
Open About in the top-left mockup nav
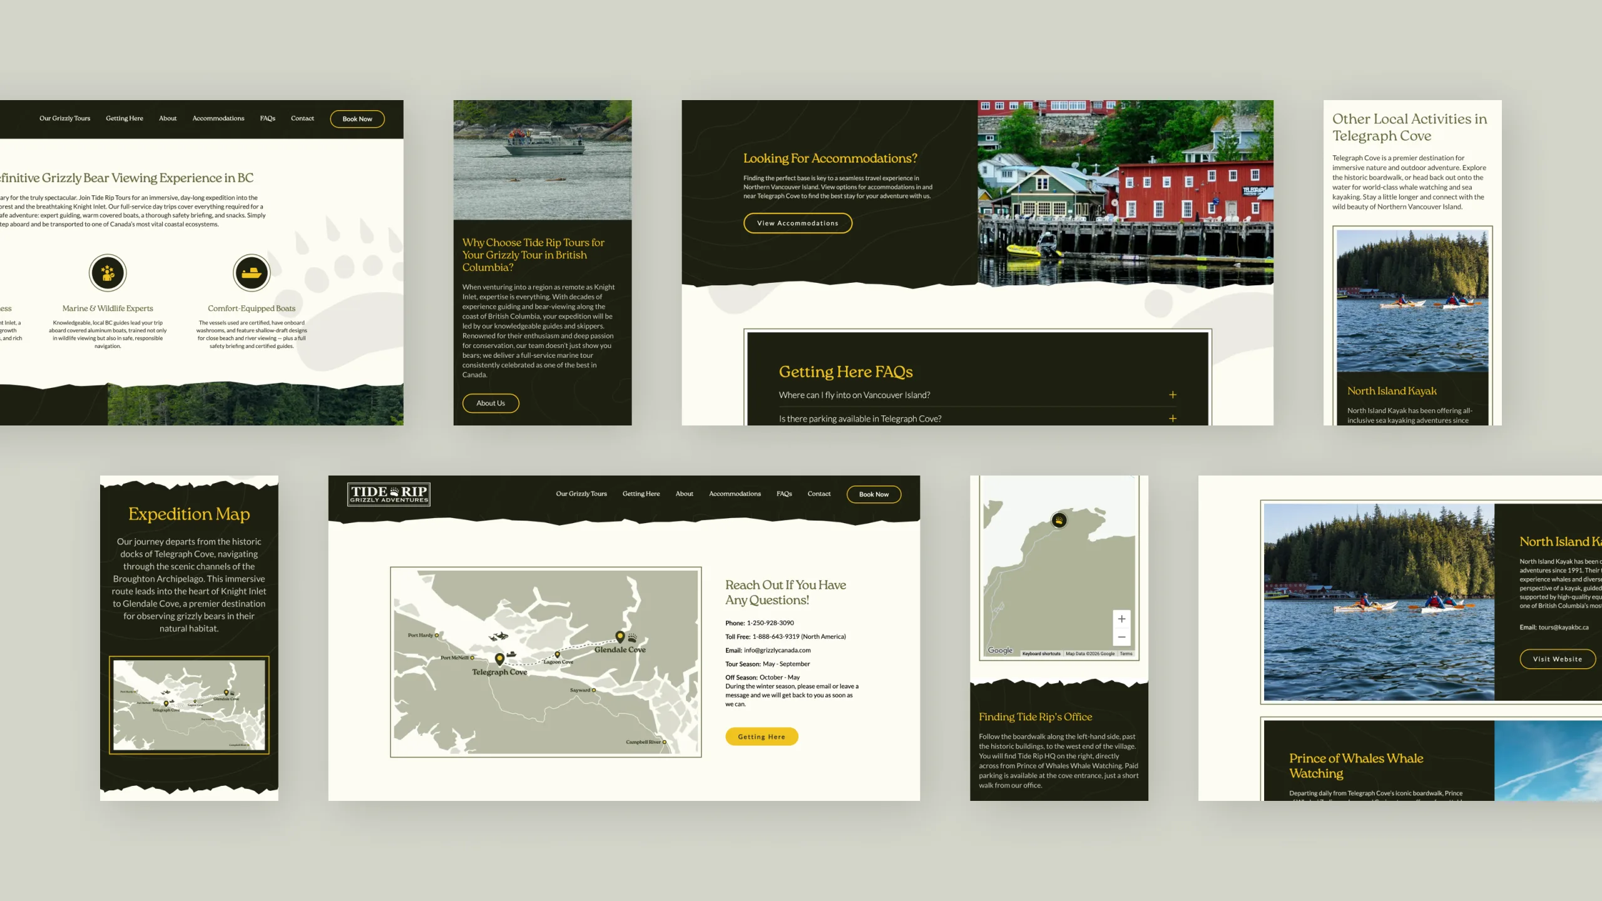168,118
